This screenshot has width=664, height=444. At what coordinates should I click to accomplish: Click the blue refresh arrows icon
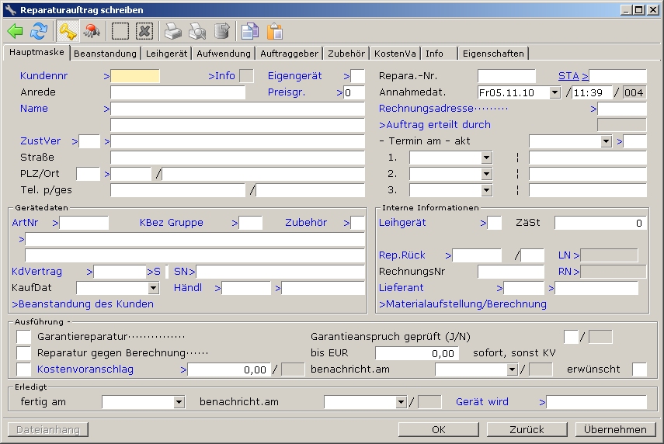[x=38, y=31]
